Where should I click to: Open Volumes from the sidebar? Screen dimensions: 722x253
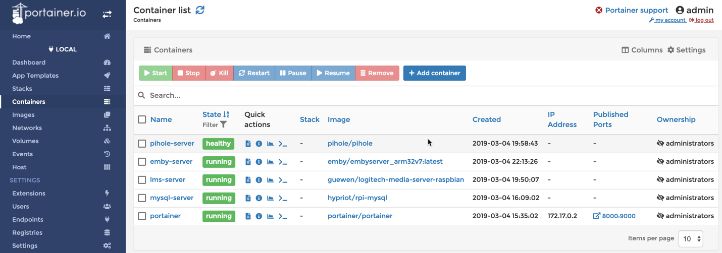(x=25, y=141)
